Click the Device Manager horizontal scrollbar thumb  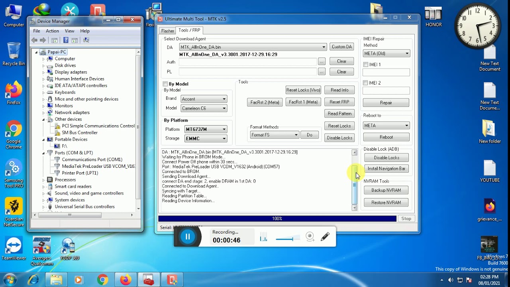pyautogui.click(x=70, y=215)
